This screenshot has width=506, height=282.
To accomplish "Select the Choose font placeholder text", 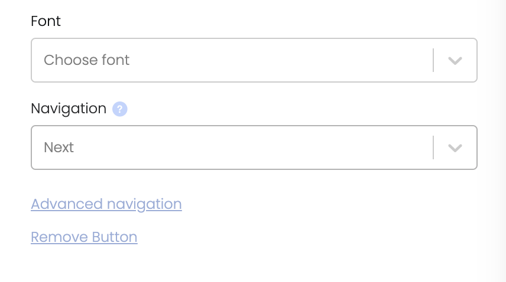I will (86, 60).
